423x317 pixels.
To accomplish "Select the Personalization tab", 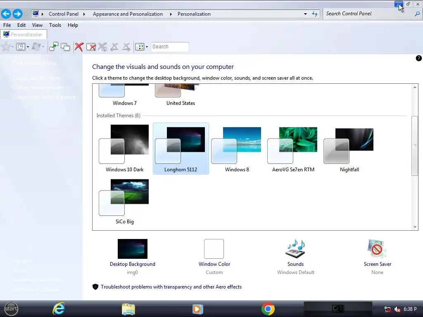I will (24, 35).
